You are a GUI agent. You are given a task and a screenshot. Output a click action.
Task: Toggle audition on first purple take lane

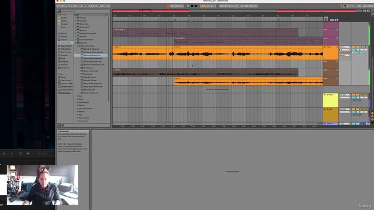tap(337, 30)
